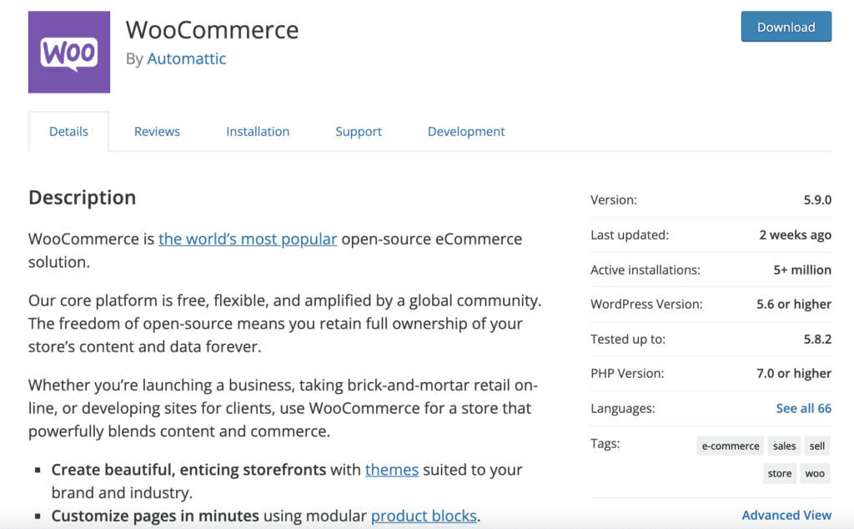
Task: Click the tested up to 5.8.2 value
Action: (817, 339)
